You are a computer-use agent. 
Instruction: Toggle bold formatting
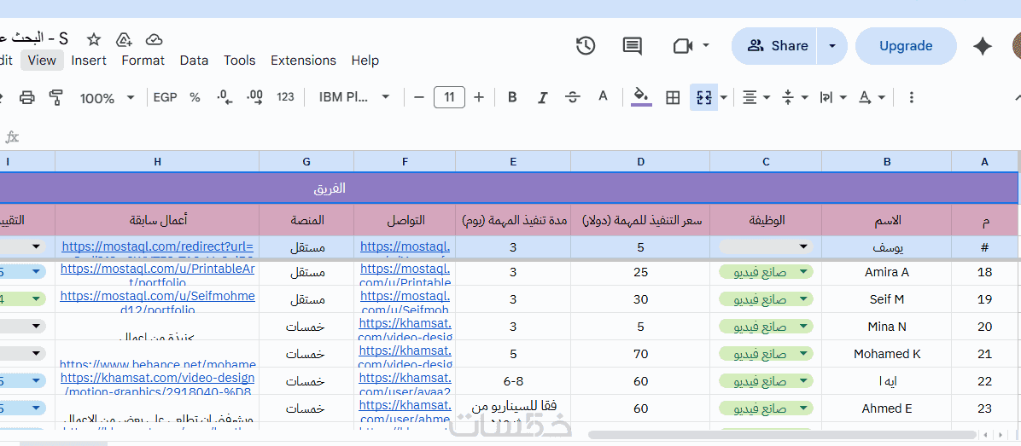[512, 97]
